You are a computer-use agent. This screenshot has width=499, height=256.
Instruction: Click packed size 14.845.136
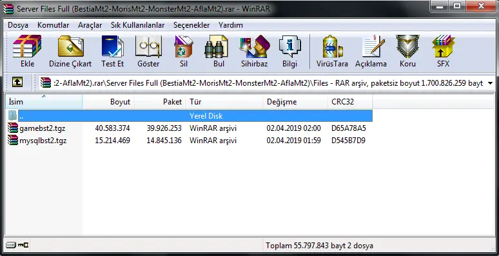[x=164, y=140]
